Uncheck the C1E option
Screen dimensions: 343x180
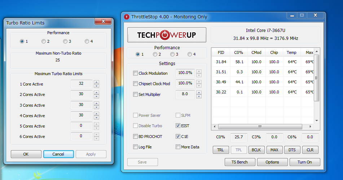pyautogui.click(x=178, y=137)
